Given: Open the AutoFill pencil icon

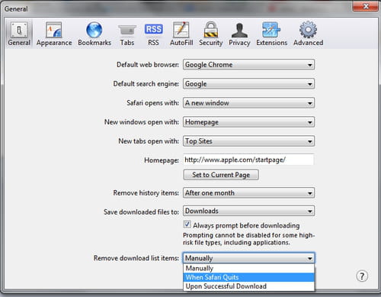Looking at the screenshot, I should pos(181,34).
